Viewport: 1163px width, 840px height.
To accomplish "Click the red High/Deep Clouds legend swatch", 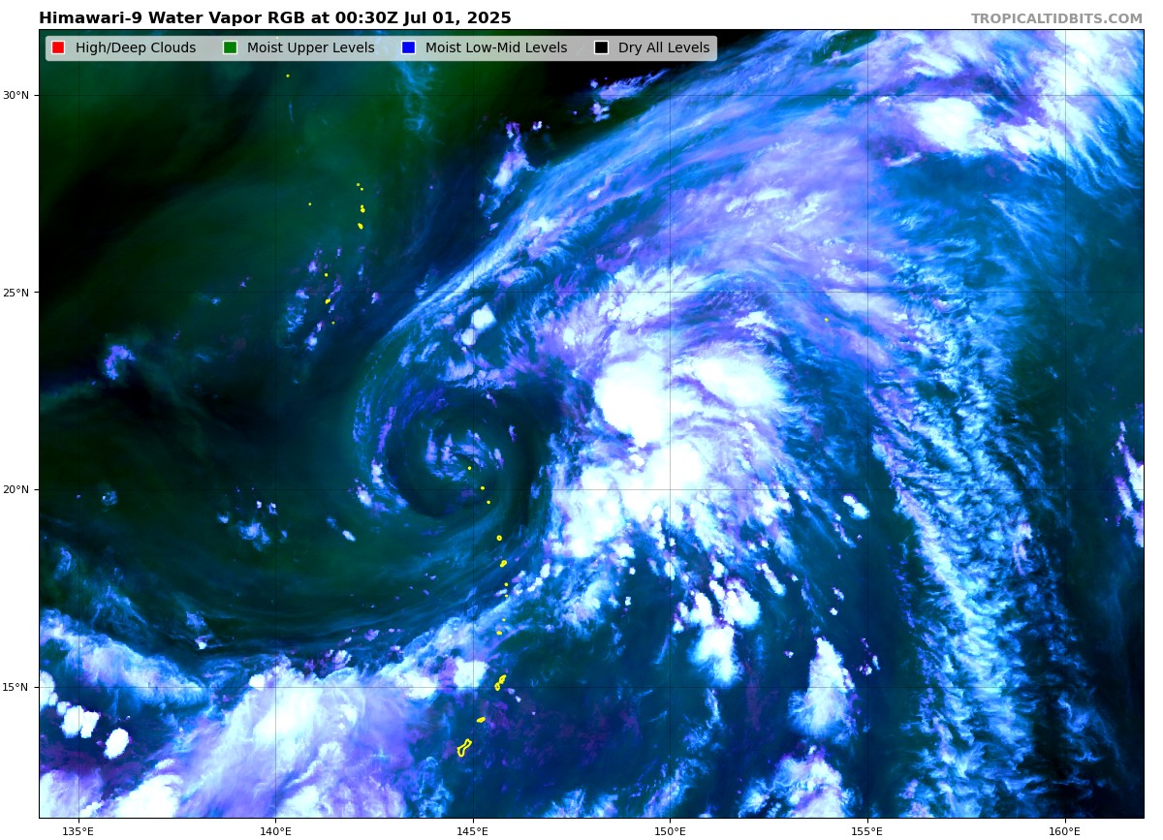I will pyautogui.click(x=58, y=47).
